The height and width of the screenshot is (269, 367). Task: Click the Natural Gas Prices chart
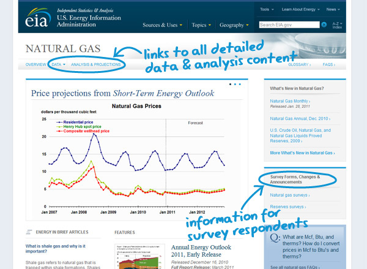coord(136,159)
